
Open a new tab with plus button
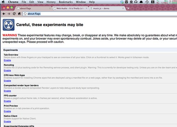(x=128, y=8)
